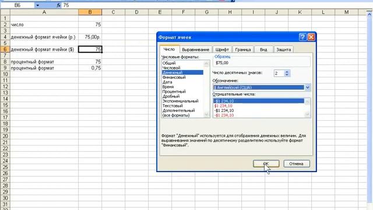Click the negative numbers list scrollbar
This screenshot has width=373, height=210.
click(307, 108)
